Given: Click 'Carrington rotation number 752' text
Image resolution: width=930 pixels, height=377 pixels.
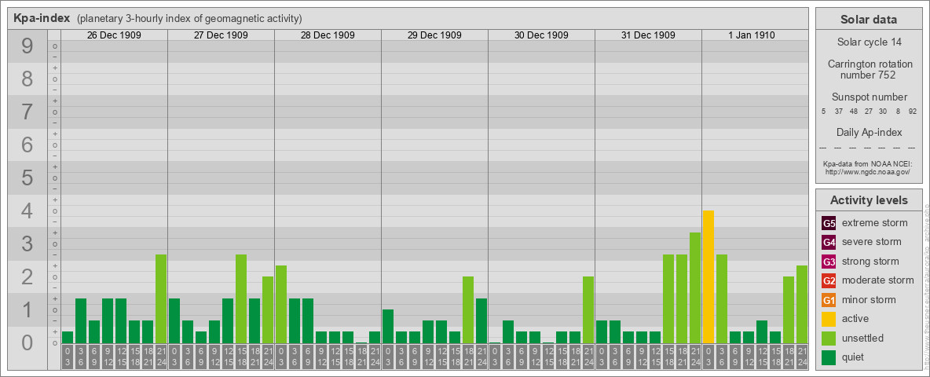Looking at the screenshot, I should click(869, 69).
